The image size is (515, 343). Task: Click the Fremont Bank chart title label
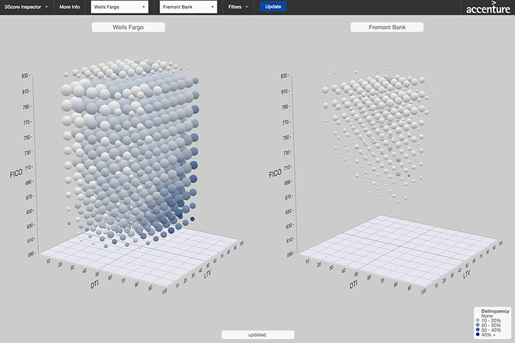[387, 28]
